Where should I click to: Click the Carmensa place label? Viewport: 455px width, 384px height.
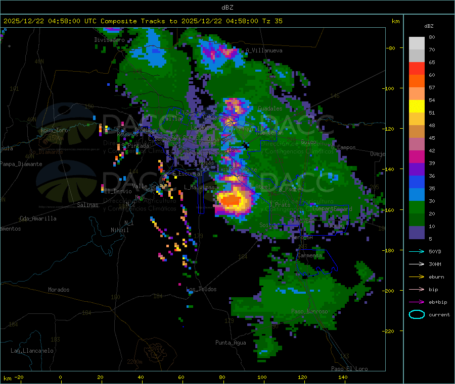(x=309, y=255)
